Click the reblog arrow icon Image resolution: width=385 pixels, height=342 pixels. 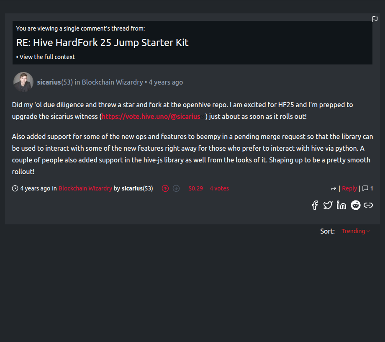(334, 188)
